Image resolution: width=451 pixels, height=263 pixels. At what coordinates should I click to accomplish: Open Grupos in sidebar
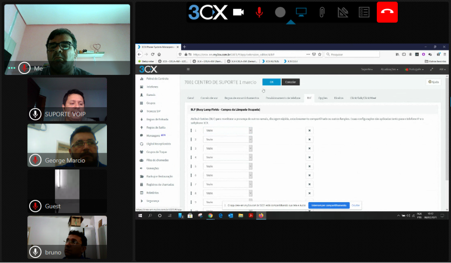[x=151, y=103]
